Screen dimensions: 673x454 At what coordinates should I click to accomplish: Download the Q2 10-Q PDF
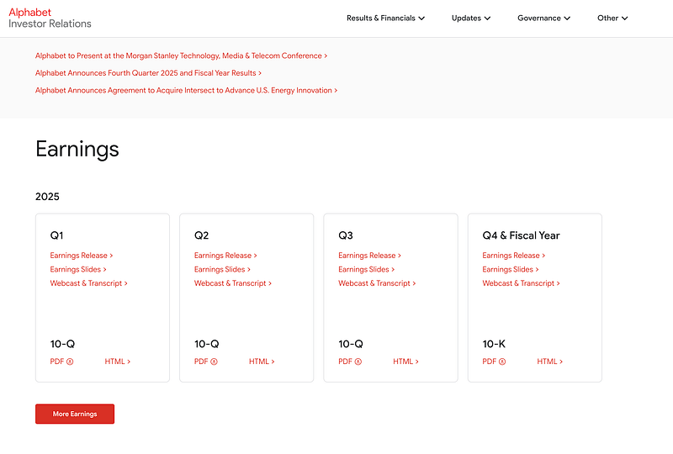point(205,362)
